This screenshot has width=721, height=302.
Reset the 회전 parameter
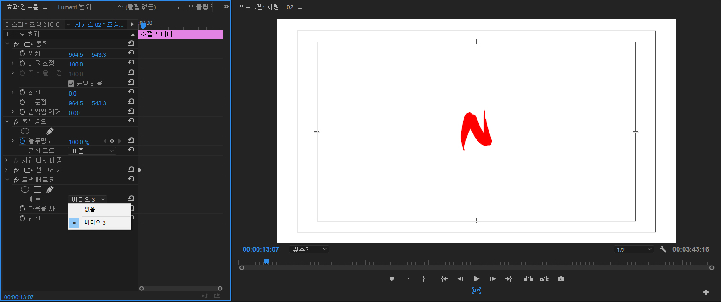tap(131, 92)
